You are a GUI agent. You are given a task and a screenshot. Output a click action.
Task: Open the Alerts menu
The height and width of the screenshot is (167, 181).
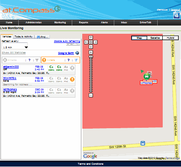[104, 22]
